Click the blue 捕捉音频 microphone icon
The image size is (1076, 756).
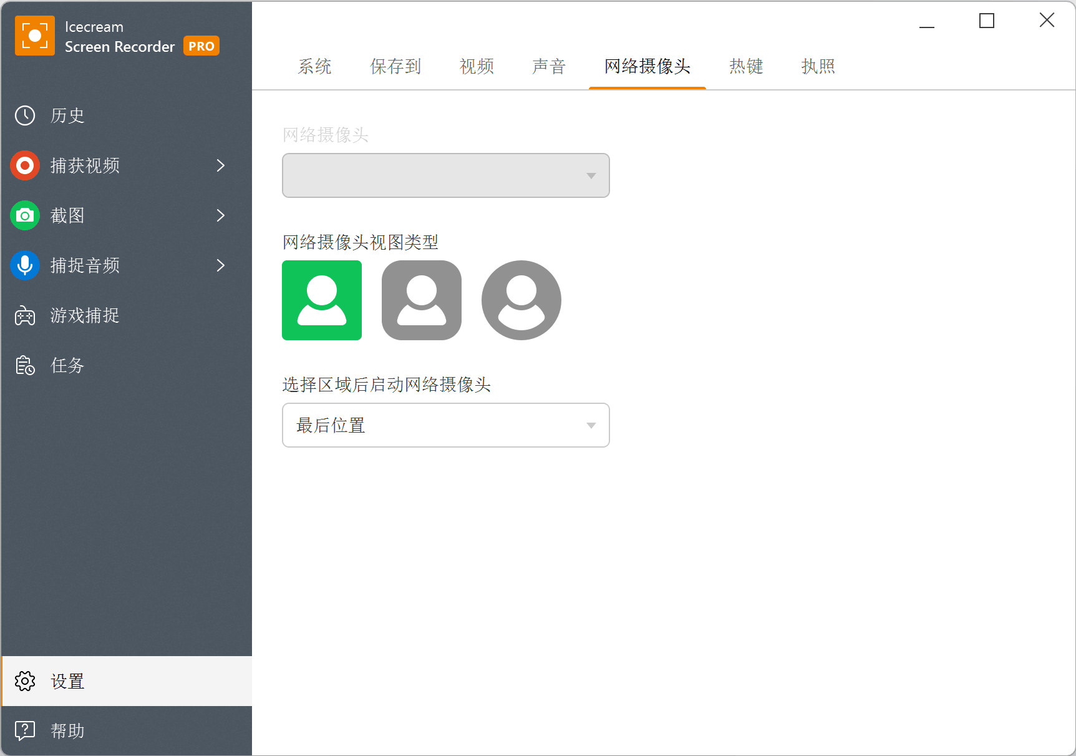click(25, 265)
